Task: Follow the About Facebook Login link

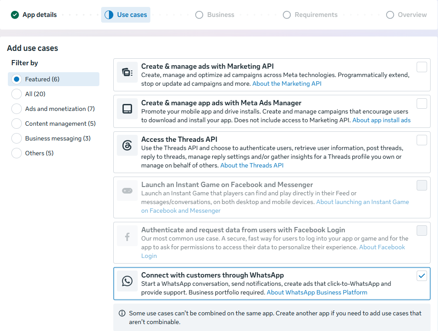Action: (x=382, y=247)
